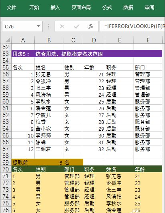Select the 风清扬 cell in row 74
165x213 pixels.
coord(119,197)
